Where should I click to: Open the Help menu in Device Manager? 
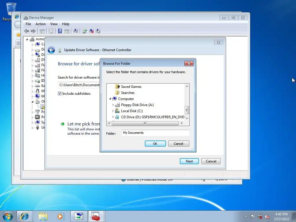66,24
